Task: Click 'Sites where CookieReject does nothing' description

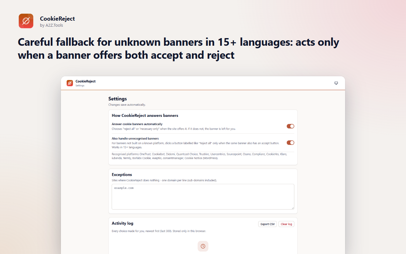Action: pos(164,180)
